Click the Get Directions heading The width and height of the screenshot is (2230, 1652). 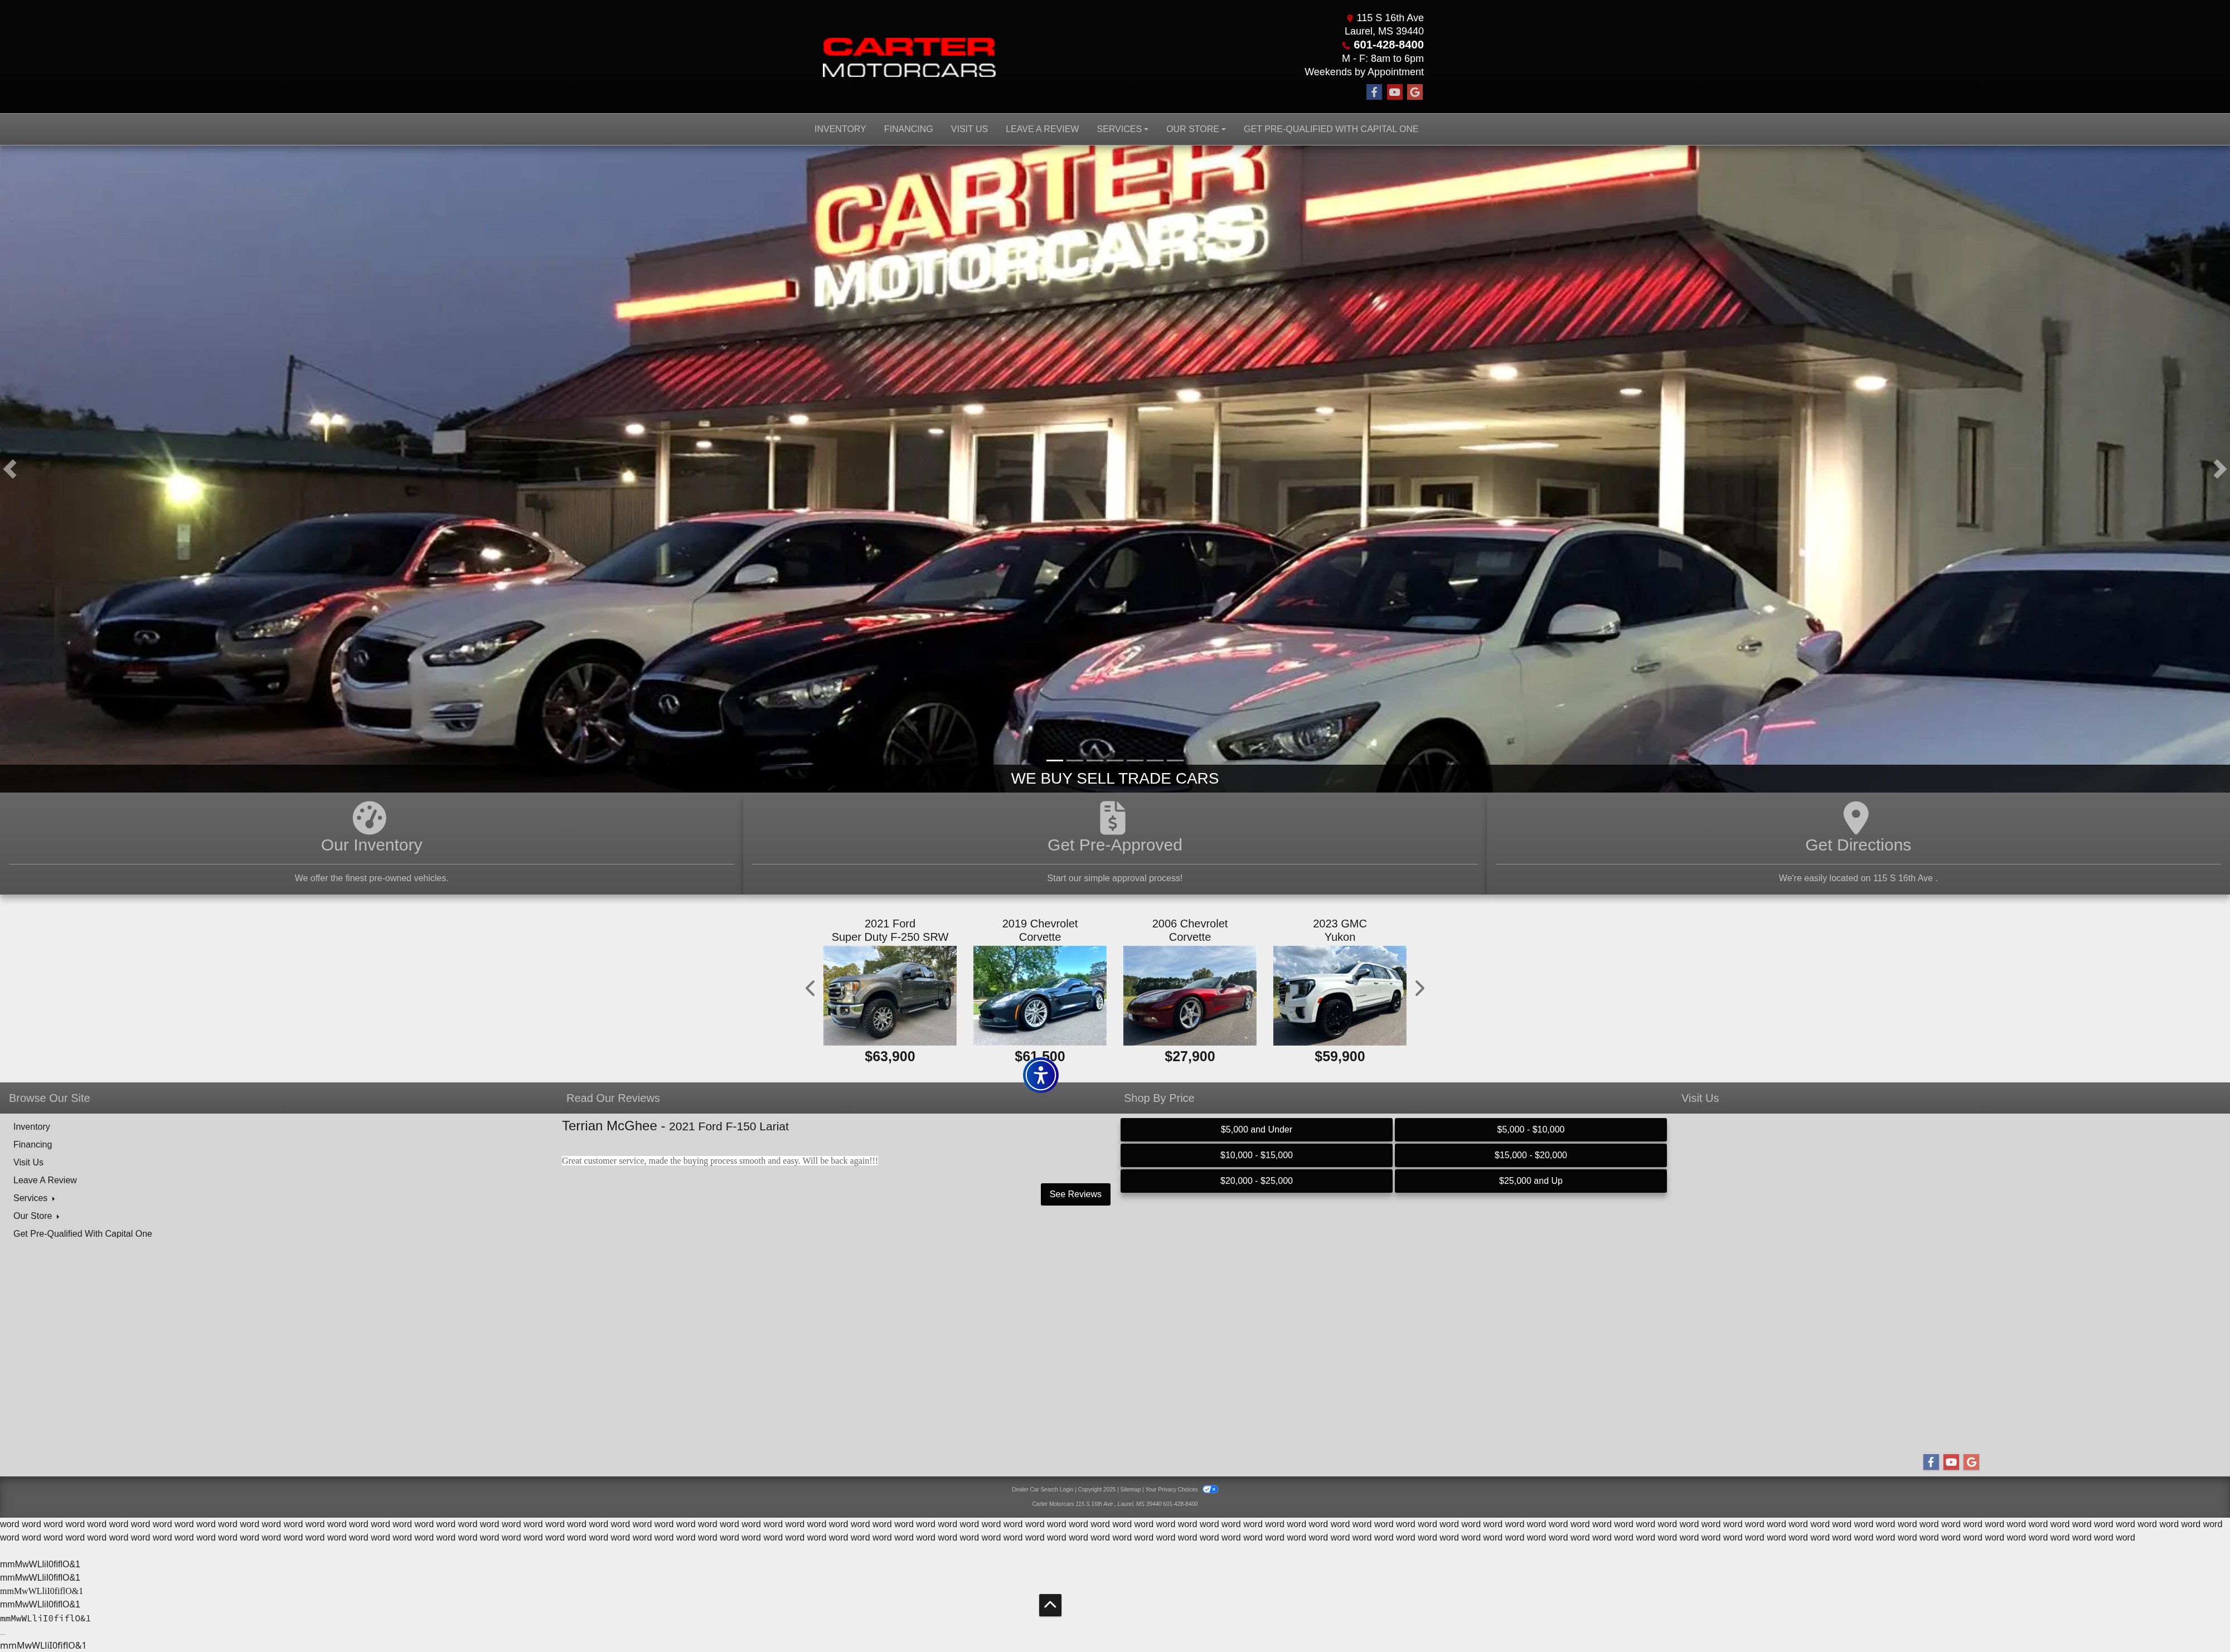pyautogui.click(x=1857, y=845)
